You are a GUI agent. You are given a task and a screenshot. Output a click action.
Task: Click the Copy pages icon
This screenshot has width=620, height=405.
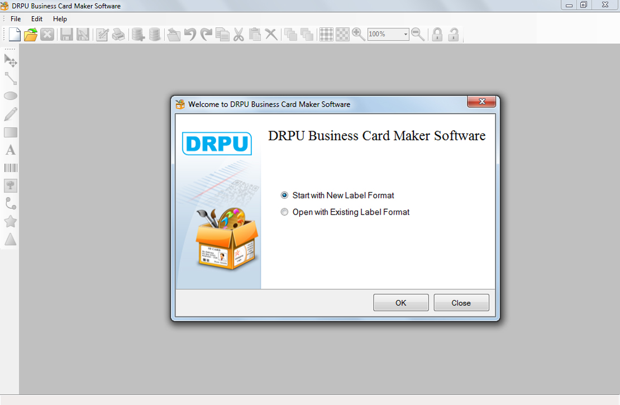[x=222, y=35]
